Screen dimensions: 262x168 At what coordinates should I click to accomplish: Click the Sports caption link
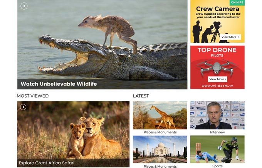click(217, 166)
